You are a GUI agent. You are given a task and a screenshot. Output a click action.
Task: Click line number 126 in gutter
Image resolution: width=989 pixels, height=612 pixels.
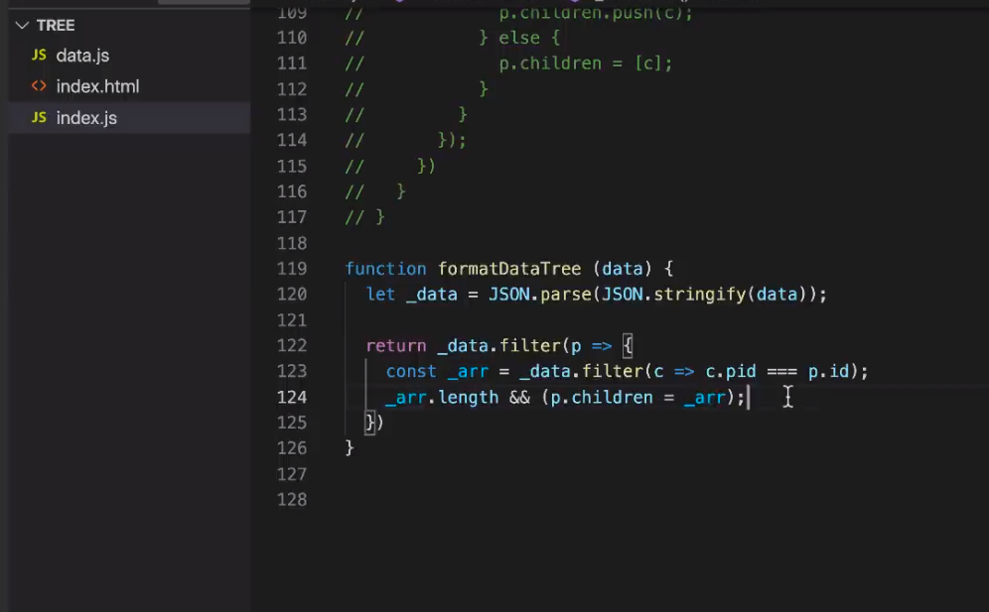pyautogui.click(x=292, y=448)
